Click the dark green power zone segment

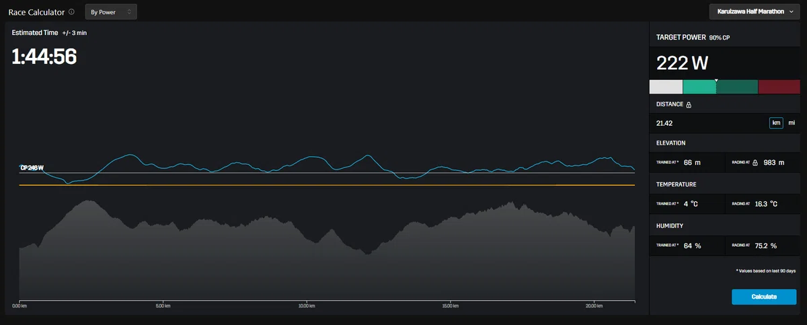[737, 87]
